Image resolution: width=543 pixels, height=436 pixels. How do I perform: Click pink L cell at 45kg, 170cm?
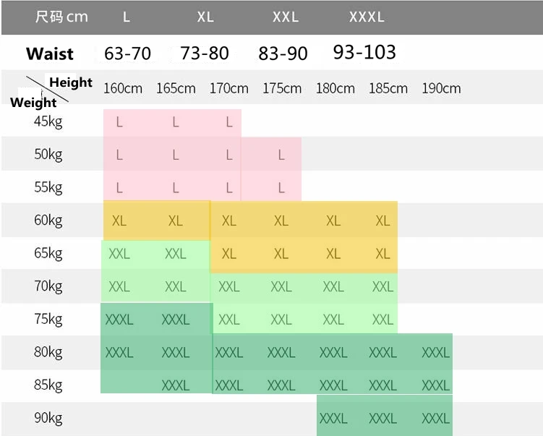point(229,122)
